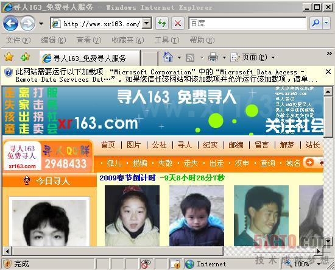Screen dimensions: 335x270
Task: Expand the feeds dropdown arrow
Action: 202,57
